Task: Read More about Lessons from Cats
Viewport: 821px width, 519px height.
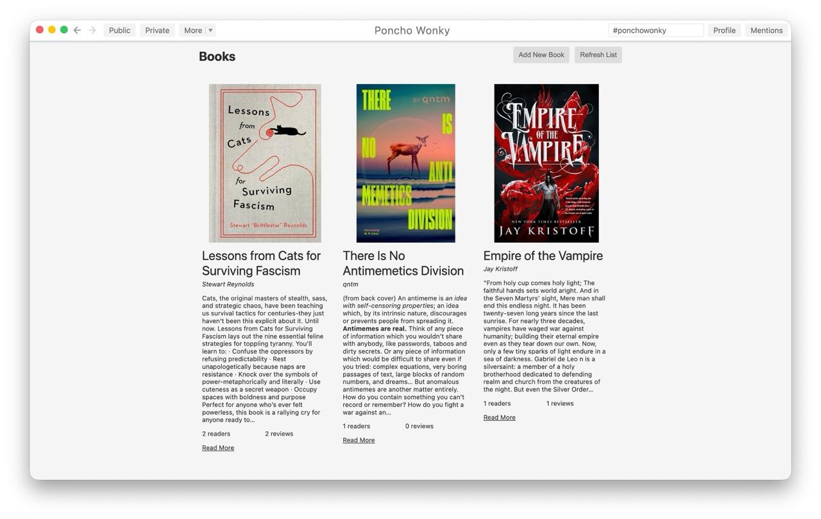Action: (218, 448)
